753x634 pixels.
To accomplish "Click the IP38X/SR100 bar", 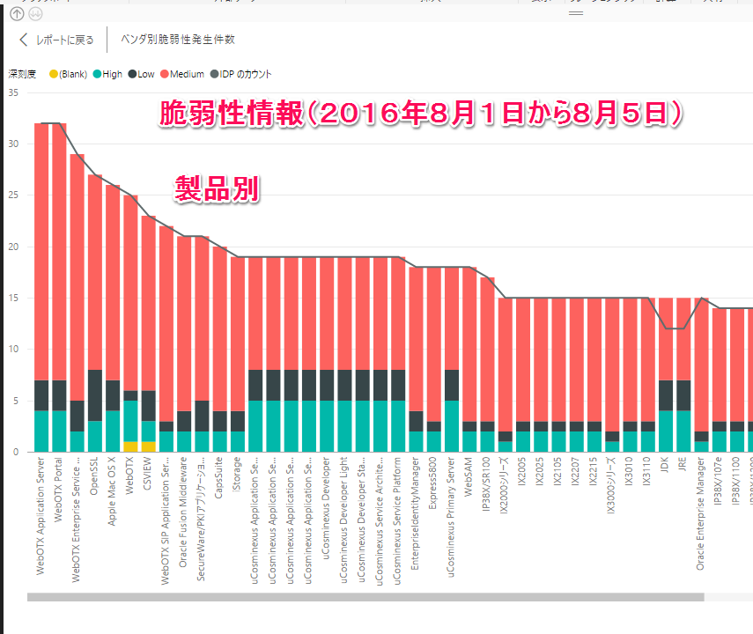I will (x=487, y=365).
